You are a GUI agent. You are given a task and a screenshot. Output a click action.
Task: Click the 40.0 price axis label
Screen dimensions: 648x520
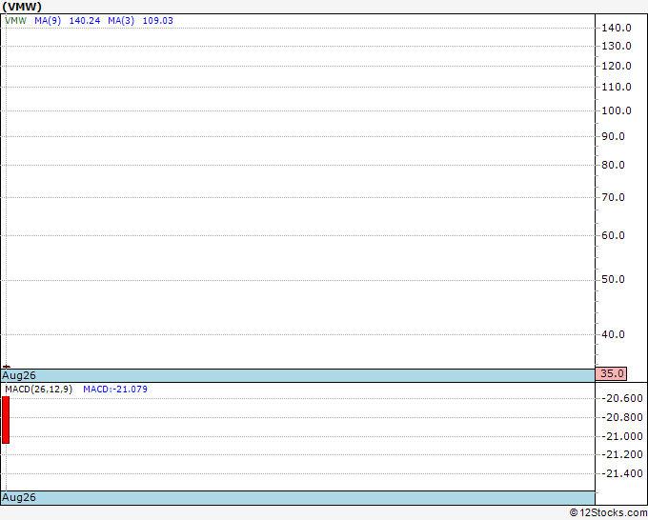[x=613, y=334]
